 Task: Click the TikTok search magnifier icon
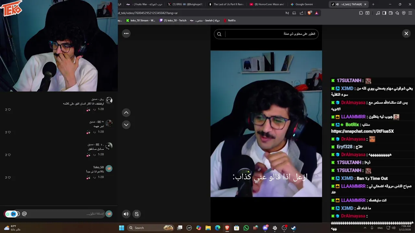(219, 34)
